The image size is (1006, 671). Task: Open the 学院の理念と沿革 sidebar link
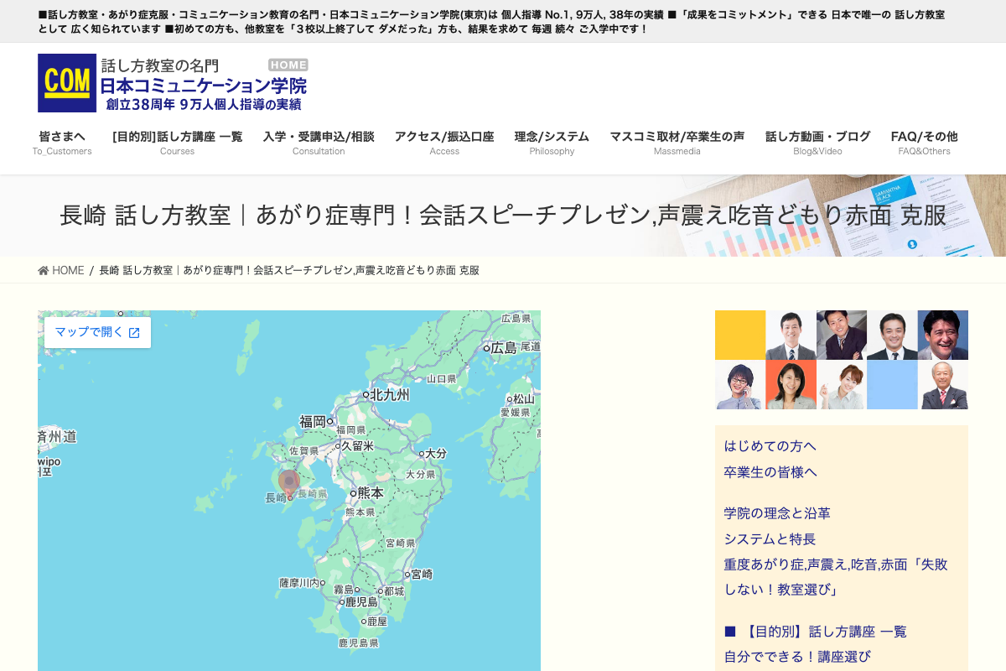coord(777,512)
